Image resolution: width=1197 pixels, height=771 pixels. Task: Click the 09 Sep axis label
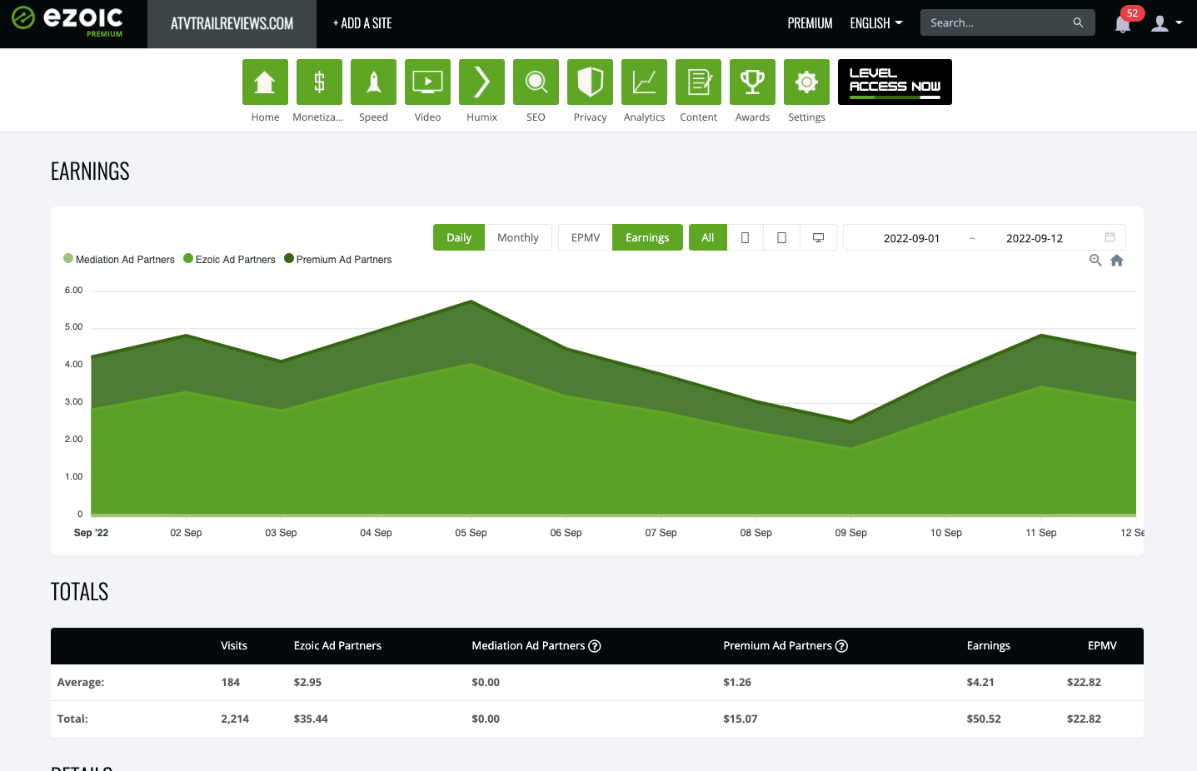point(850,533)
